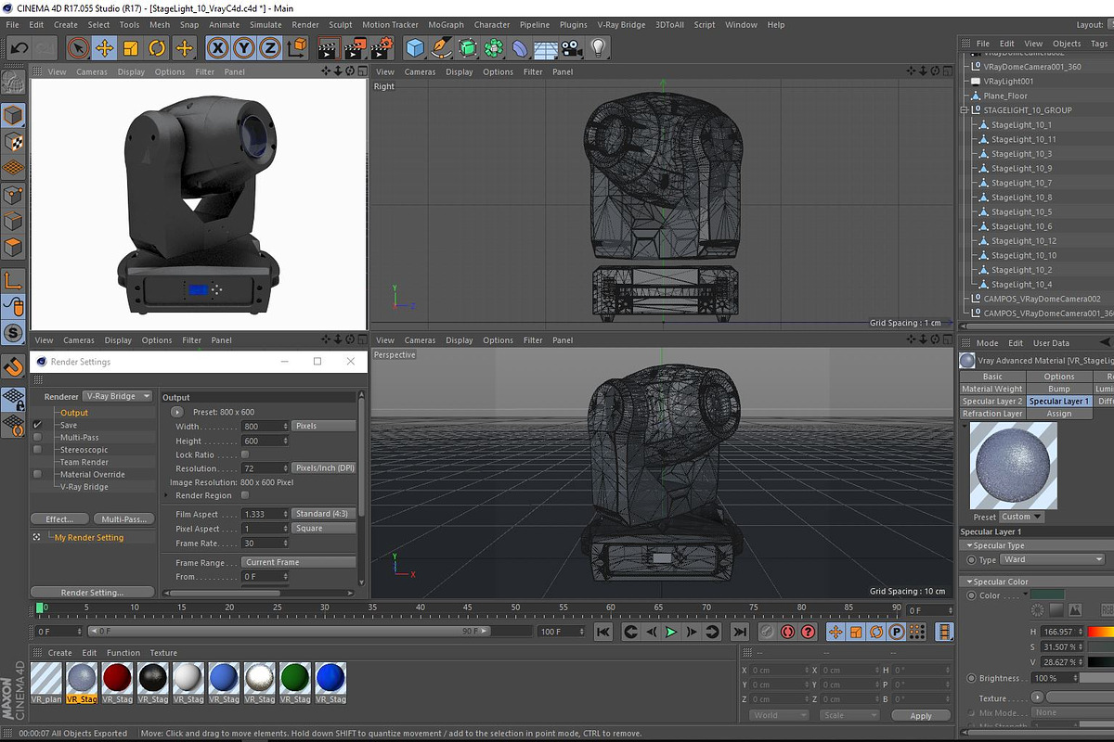
Task: Open the MoGraph menu
Action: (x=446, y=25)
